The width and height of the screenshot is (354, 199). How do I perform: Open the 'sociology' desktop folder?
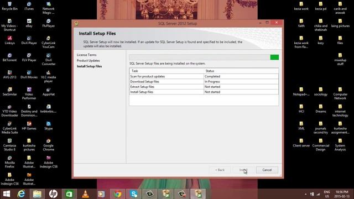tap(321, 91)
